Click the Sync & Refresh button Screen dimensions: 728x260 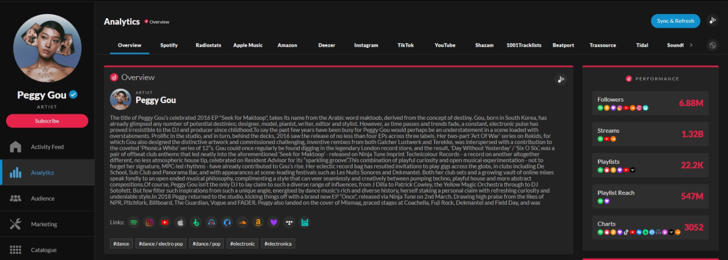pos(675,21)
